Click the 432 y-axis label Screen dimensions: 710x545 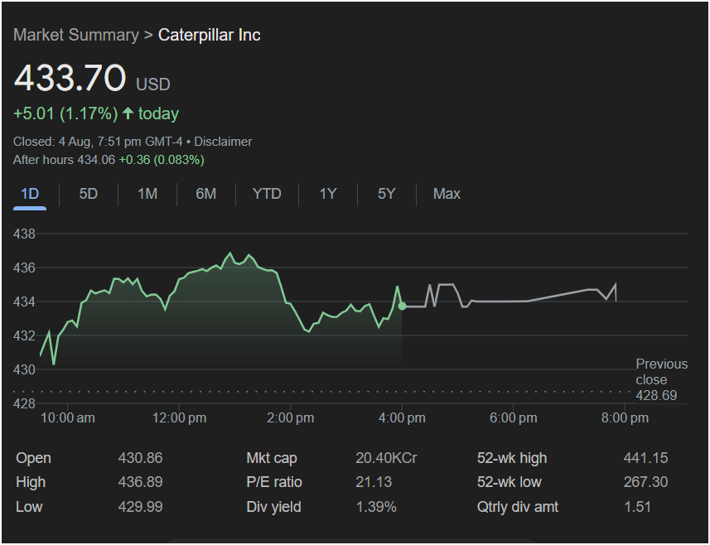[x=25, y=336]
